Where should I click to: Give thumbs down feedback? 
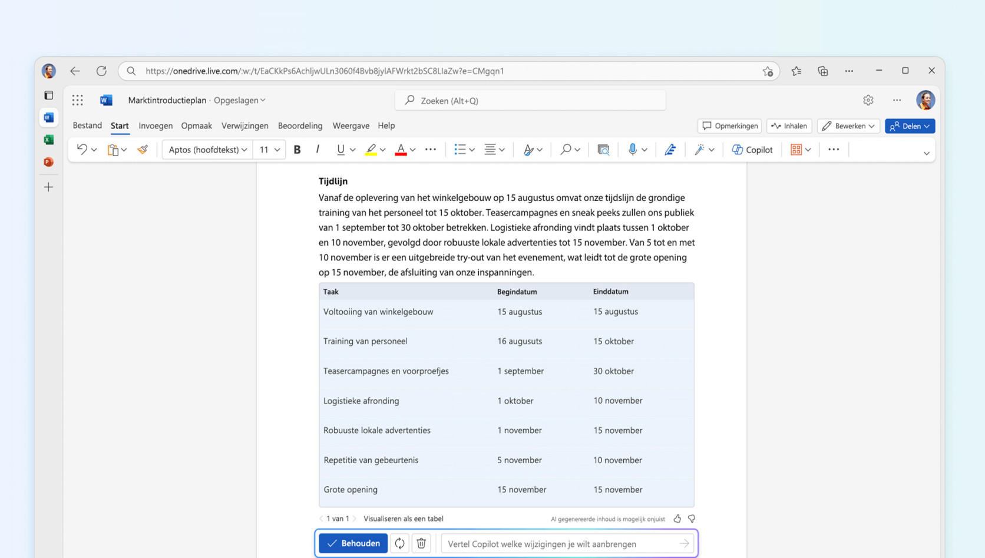[692, 519]
